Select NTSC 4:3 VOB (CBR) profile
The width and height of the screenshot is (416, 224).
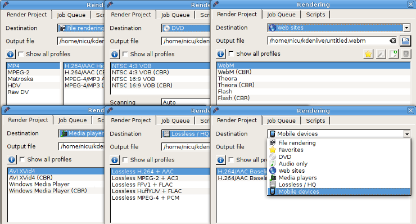point(161,72)
